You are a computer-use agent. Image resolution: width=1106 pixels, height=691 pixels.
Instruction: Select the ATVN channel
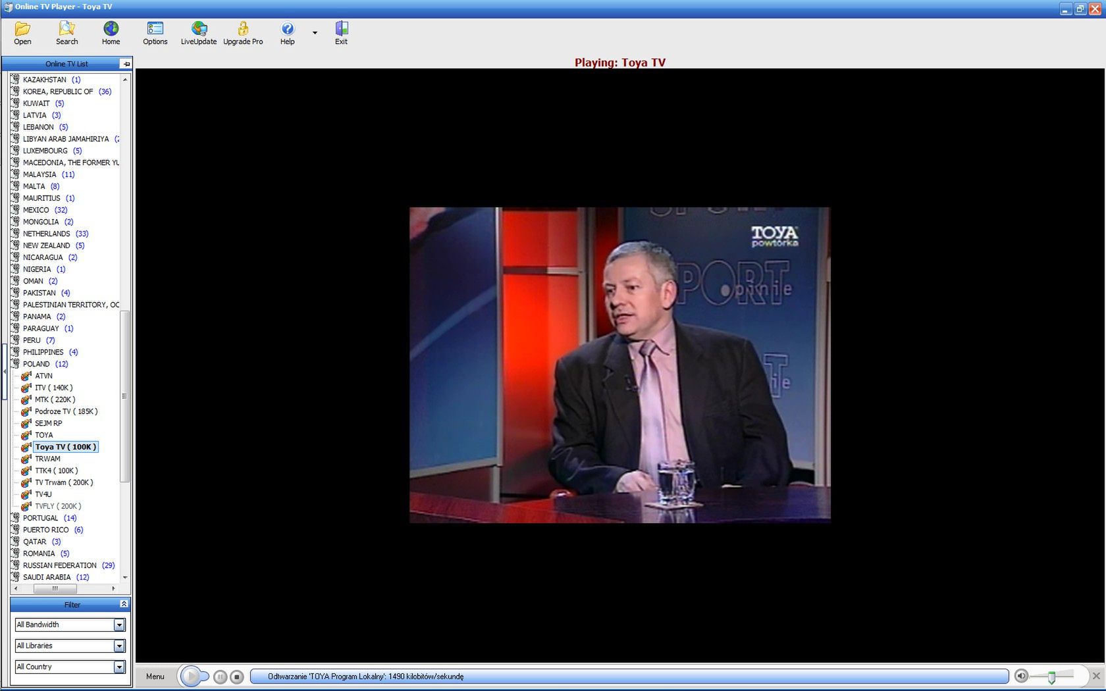coord(43,376)
